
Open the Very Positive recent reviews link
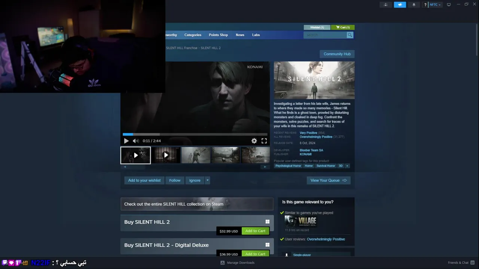(x=308, y=133)
